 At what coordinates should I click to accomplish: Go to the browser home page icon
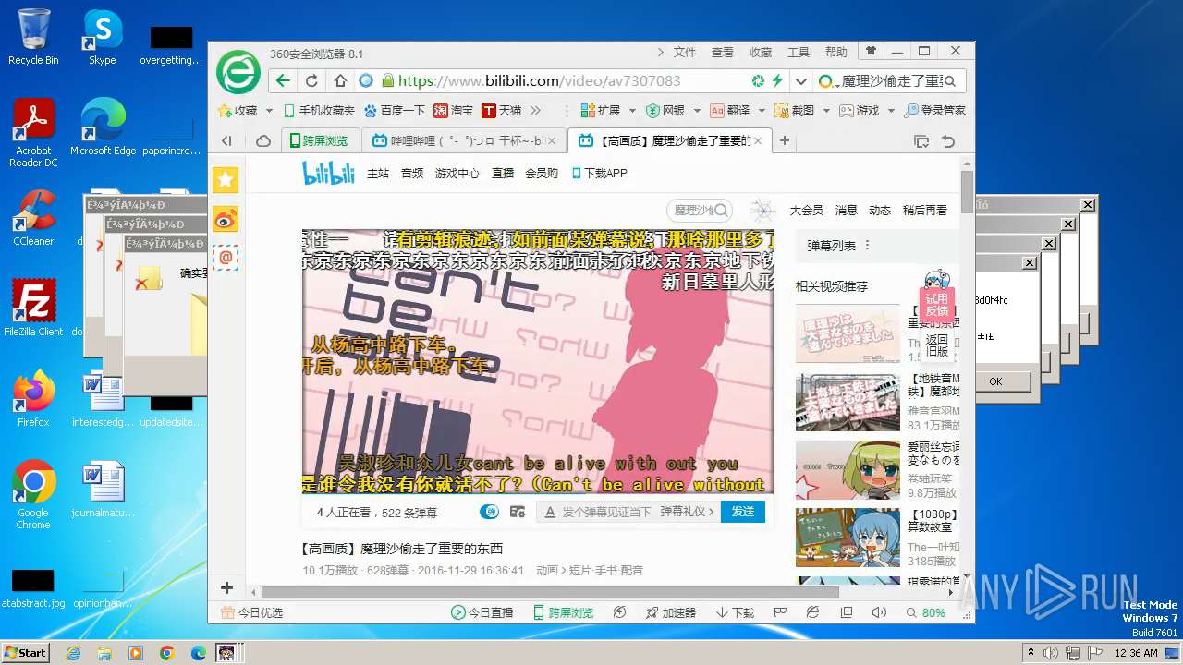point(340,80)
